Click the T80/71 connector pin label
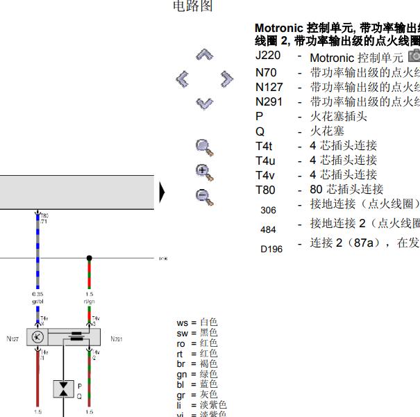 click(x=44, y=218)
